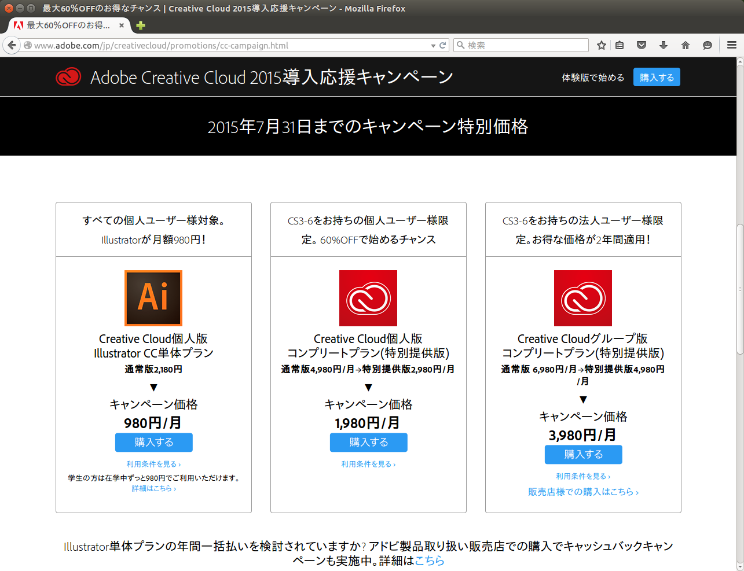Click the vertical scrollbar thumb
The height and width of the screenshot is (571, 744).
point(740,289)
